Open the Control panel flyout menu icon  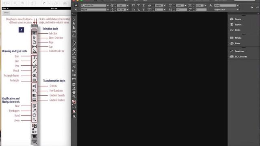coord(258,7)
